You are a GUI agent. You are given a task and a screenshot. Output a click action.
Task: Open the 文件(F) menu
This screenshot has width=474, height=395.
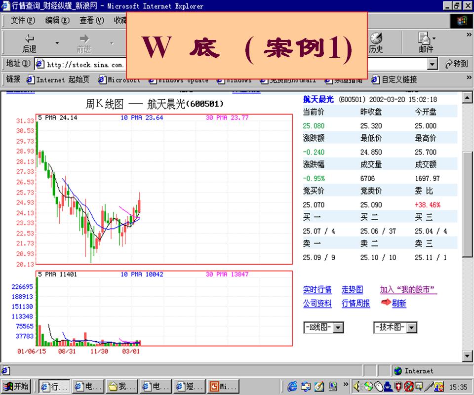[23, 20]
